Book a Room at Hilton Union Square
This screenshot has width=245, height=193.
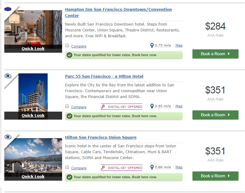tap(215, 176)
